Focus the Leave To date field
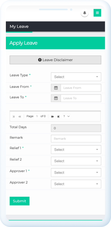111x227 pixels. point(81,98)
